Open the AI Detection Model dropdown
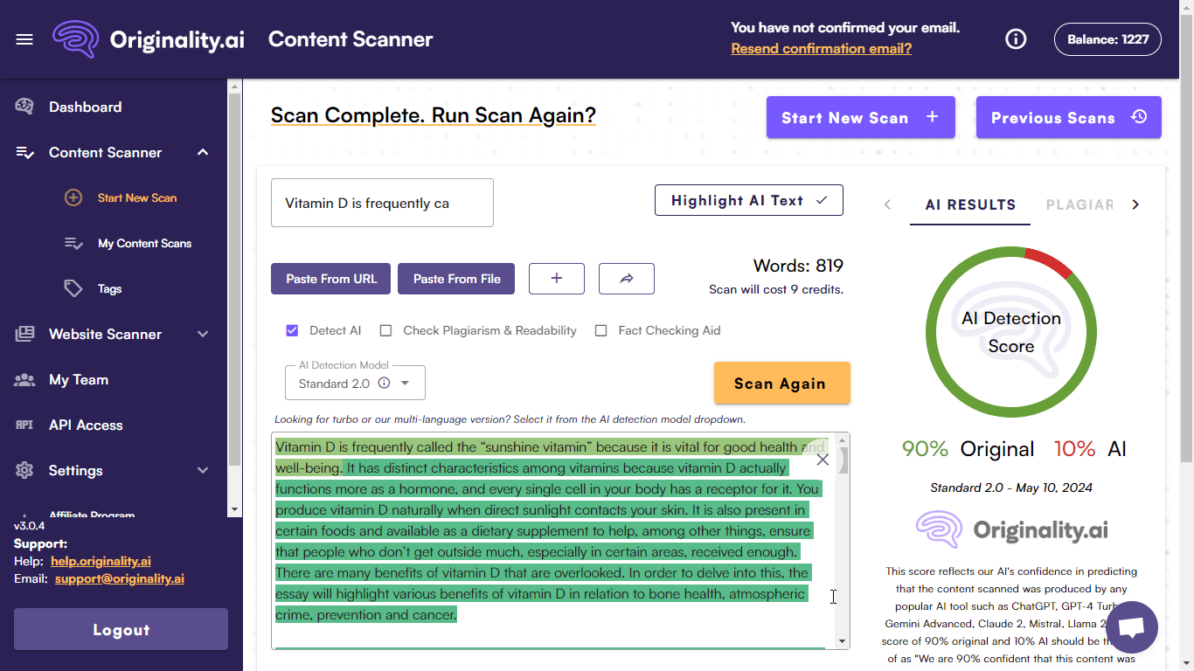This screenshot has width=1194, height=671. 356,384
